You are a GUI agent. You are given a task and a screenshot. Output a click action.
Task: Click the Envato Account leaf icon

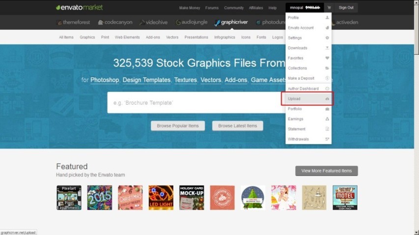pyautogui.click(x=327, y=28)
